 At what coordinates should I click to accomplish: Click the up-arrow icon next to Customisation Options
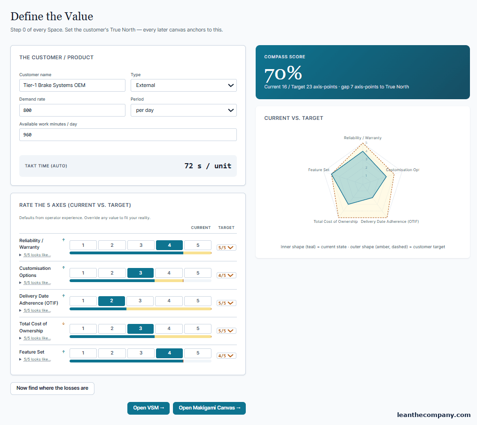click(63, 268)
